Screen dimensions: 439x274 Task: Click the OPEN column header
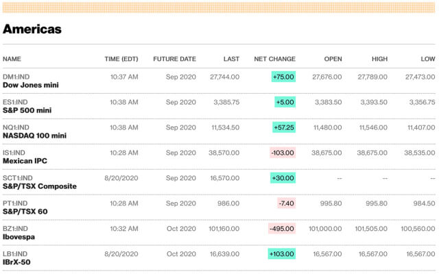click(x=333, y=59)
